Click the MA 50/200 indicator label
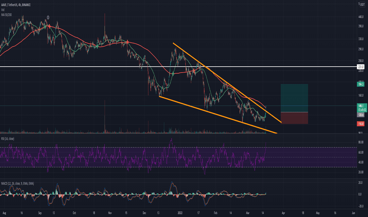The width and height of the screenshot is (368, 217). coord(6,15)
